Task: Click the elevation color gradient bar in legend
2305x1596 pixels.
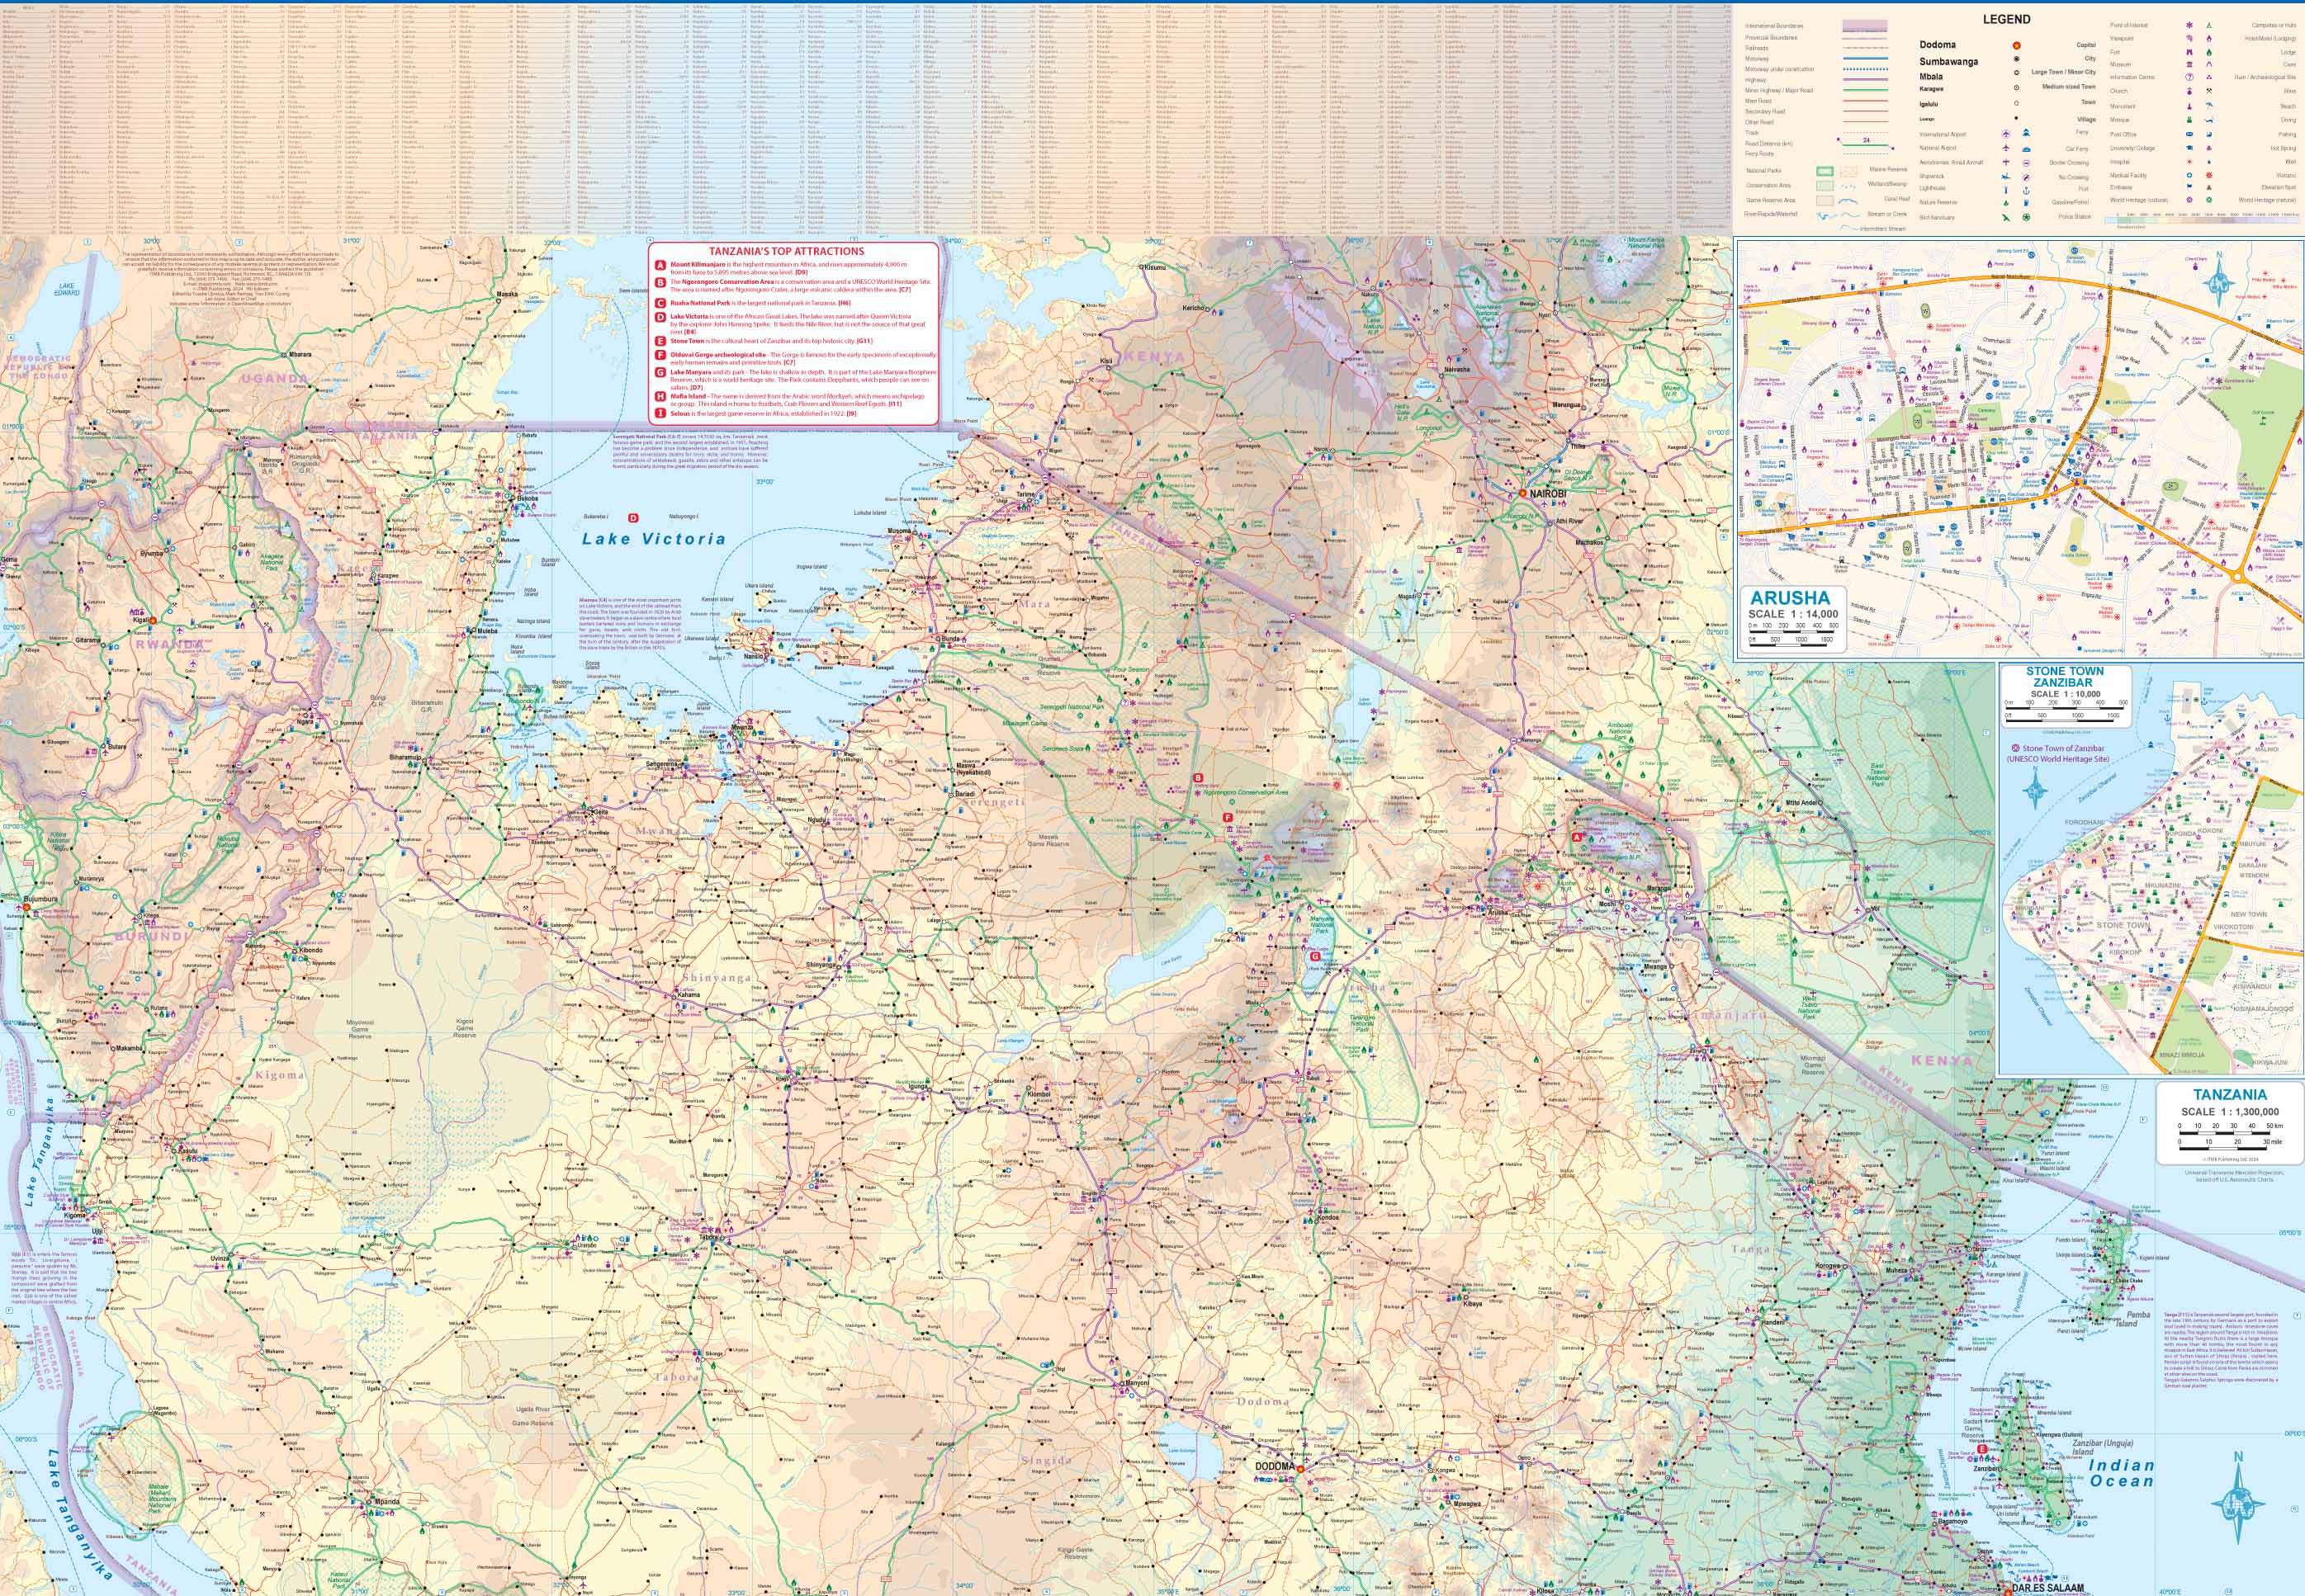Action: coord(2201,220)
